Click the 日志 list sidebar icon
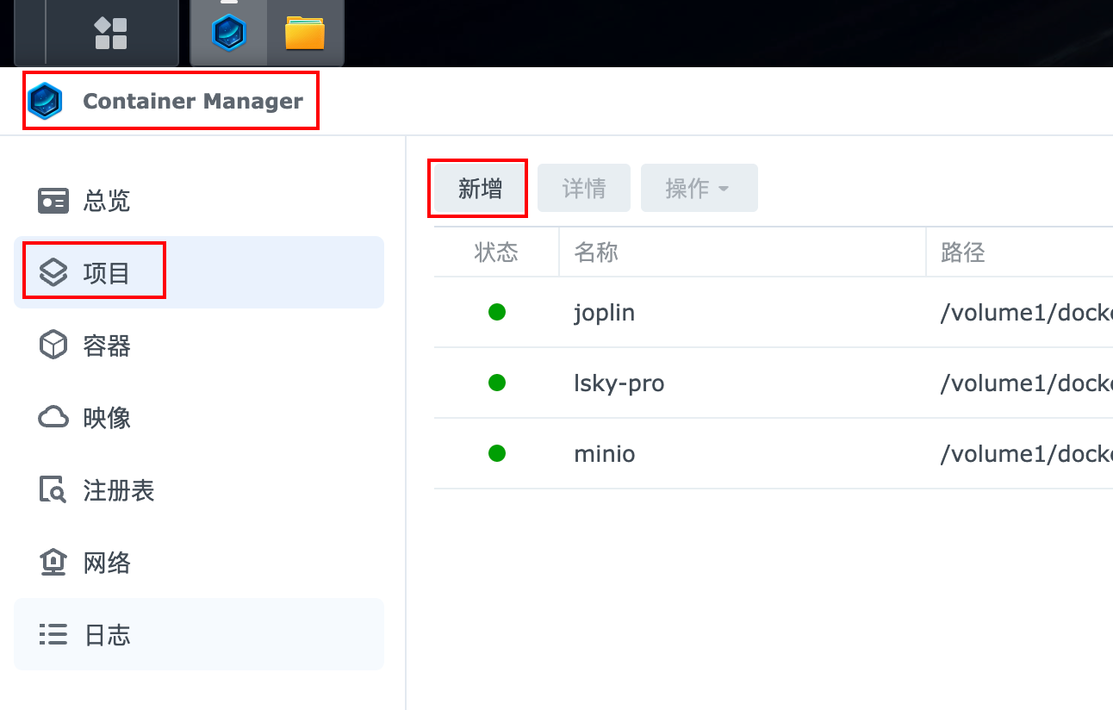The image size is (1113, 710). tap(53, 635)
